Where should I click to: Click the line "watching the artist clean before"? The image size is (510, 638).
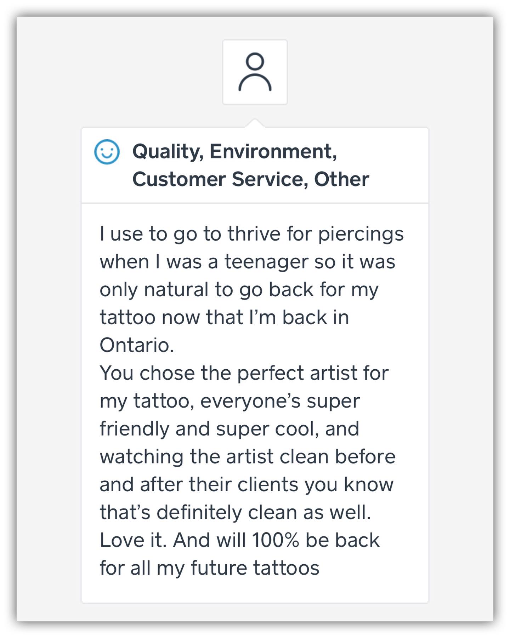(247, 457)
